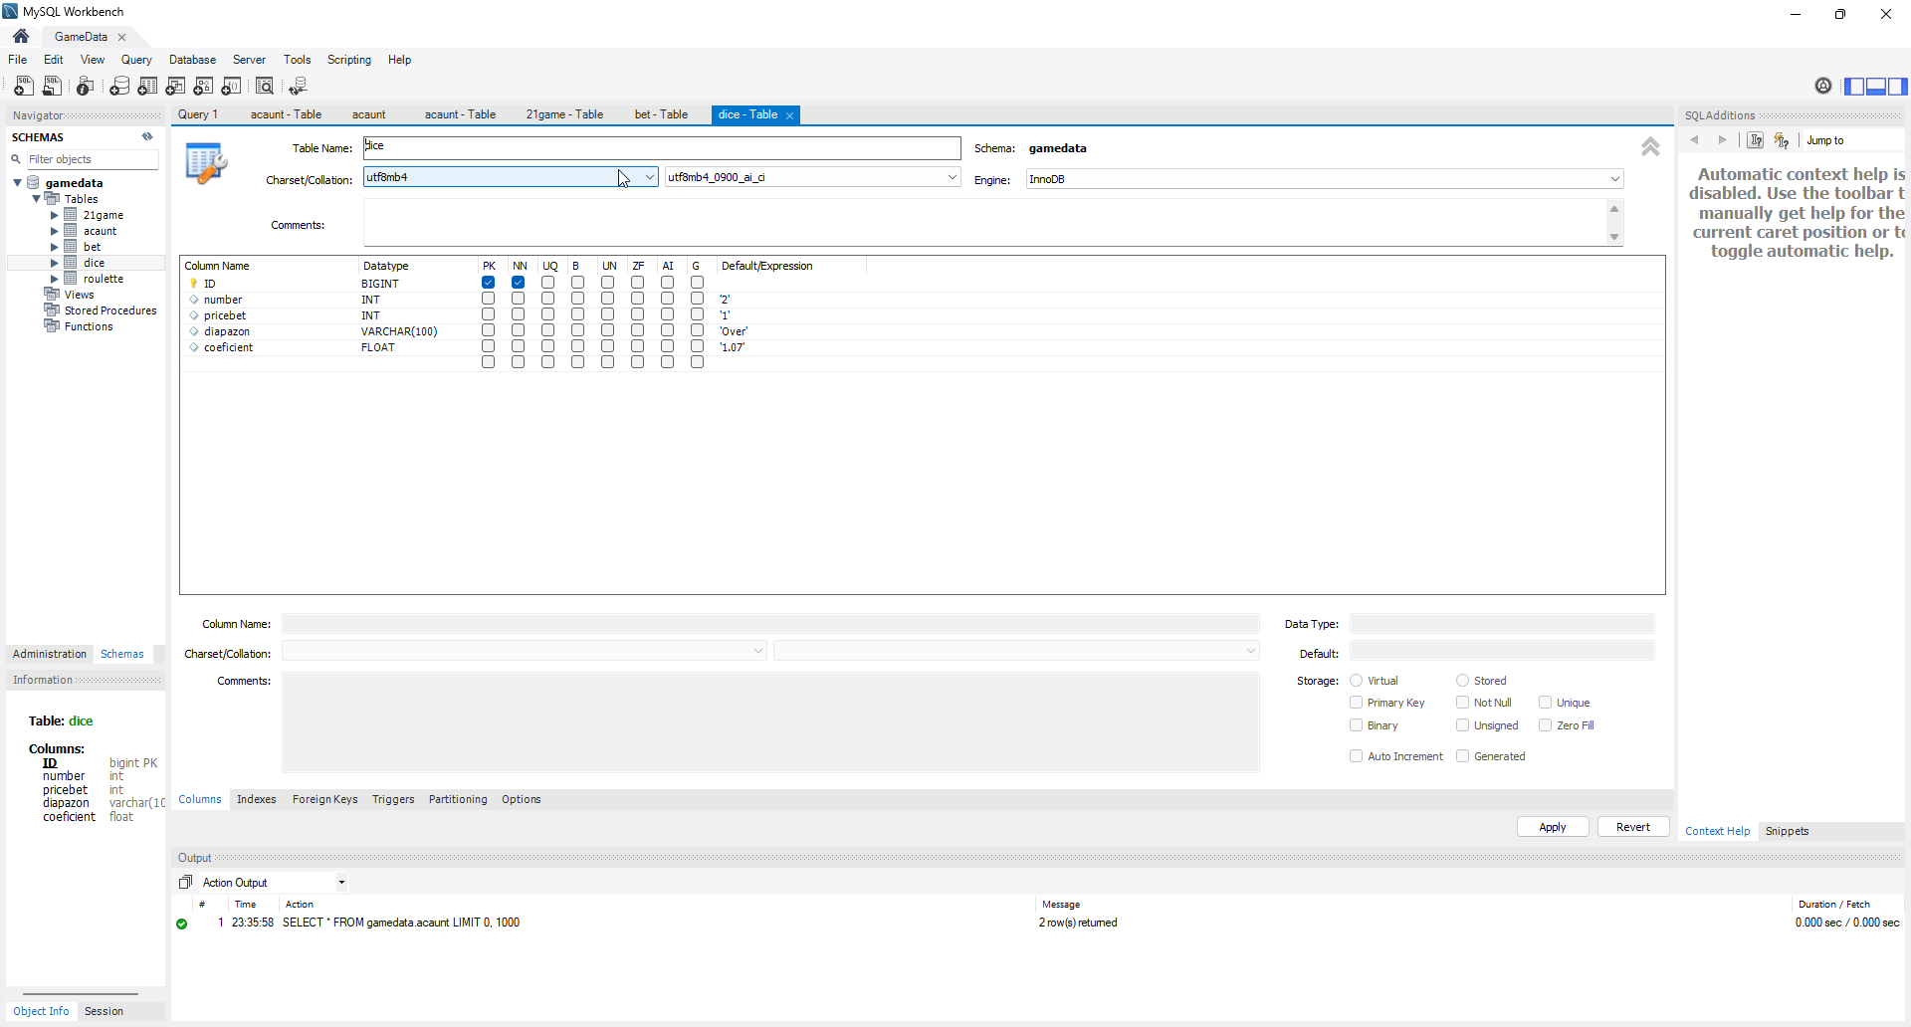Toggle automatic context help icon
1911x1027 pixels.
pos(1782,140)
